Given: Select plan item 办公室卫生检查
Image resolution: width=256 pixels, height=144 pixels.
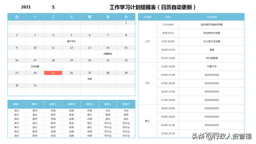Looking at the screenshot, I should [212, 41].
